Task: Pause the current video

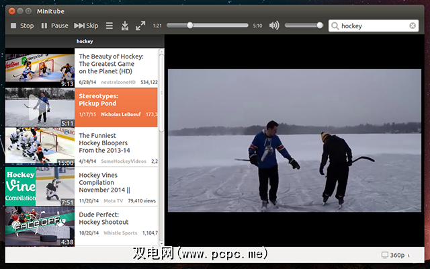Action: [x=54, y=26]
